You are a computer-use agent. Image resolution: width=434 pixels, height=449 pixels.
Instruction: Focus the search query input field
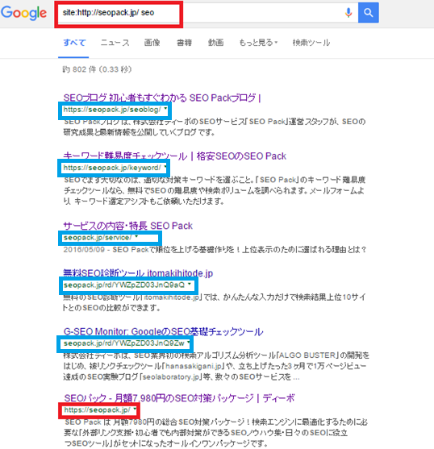pyautogui.click(x=207, y=13)
